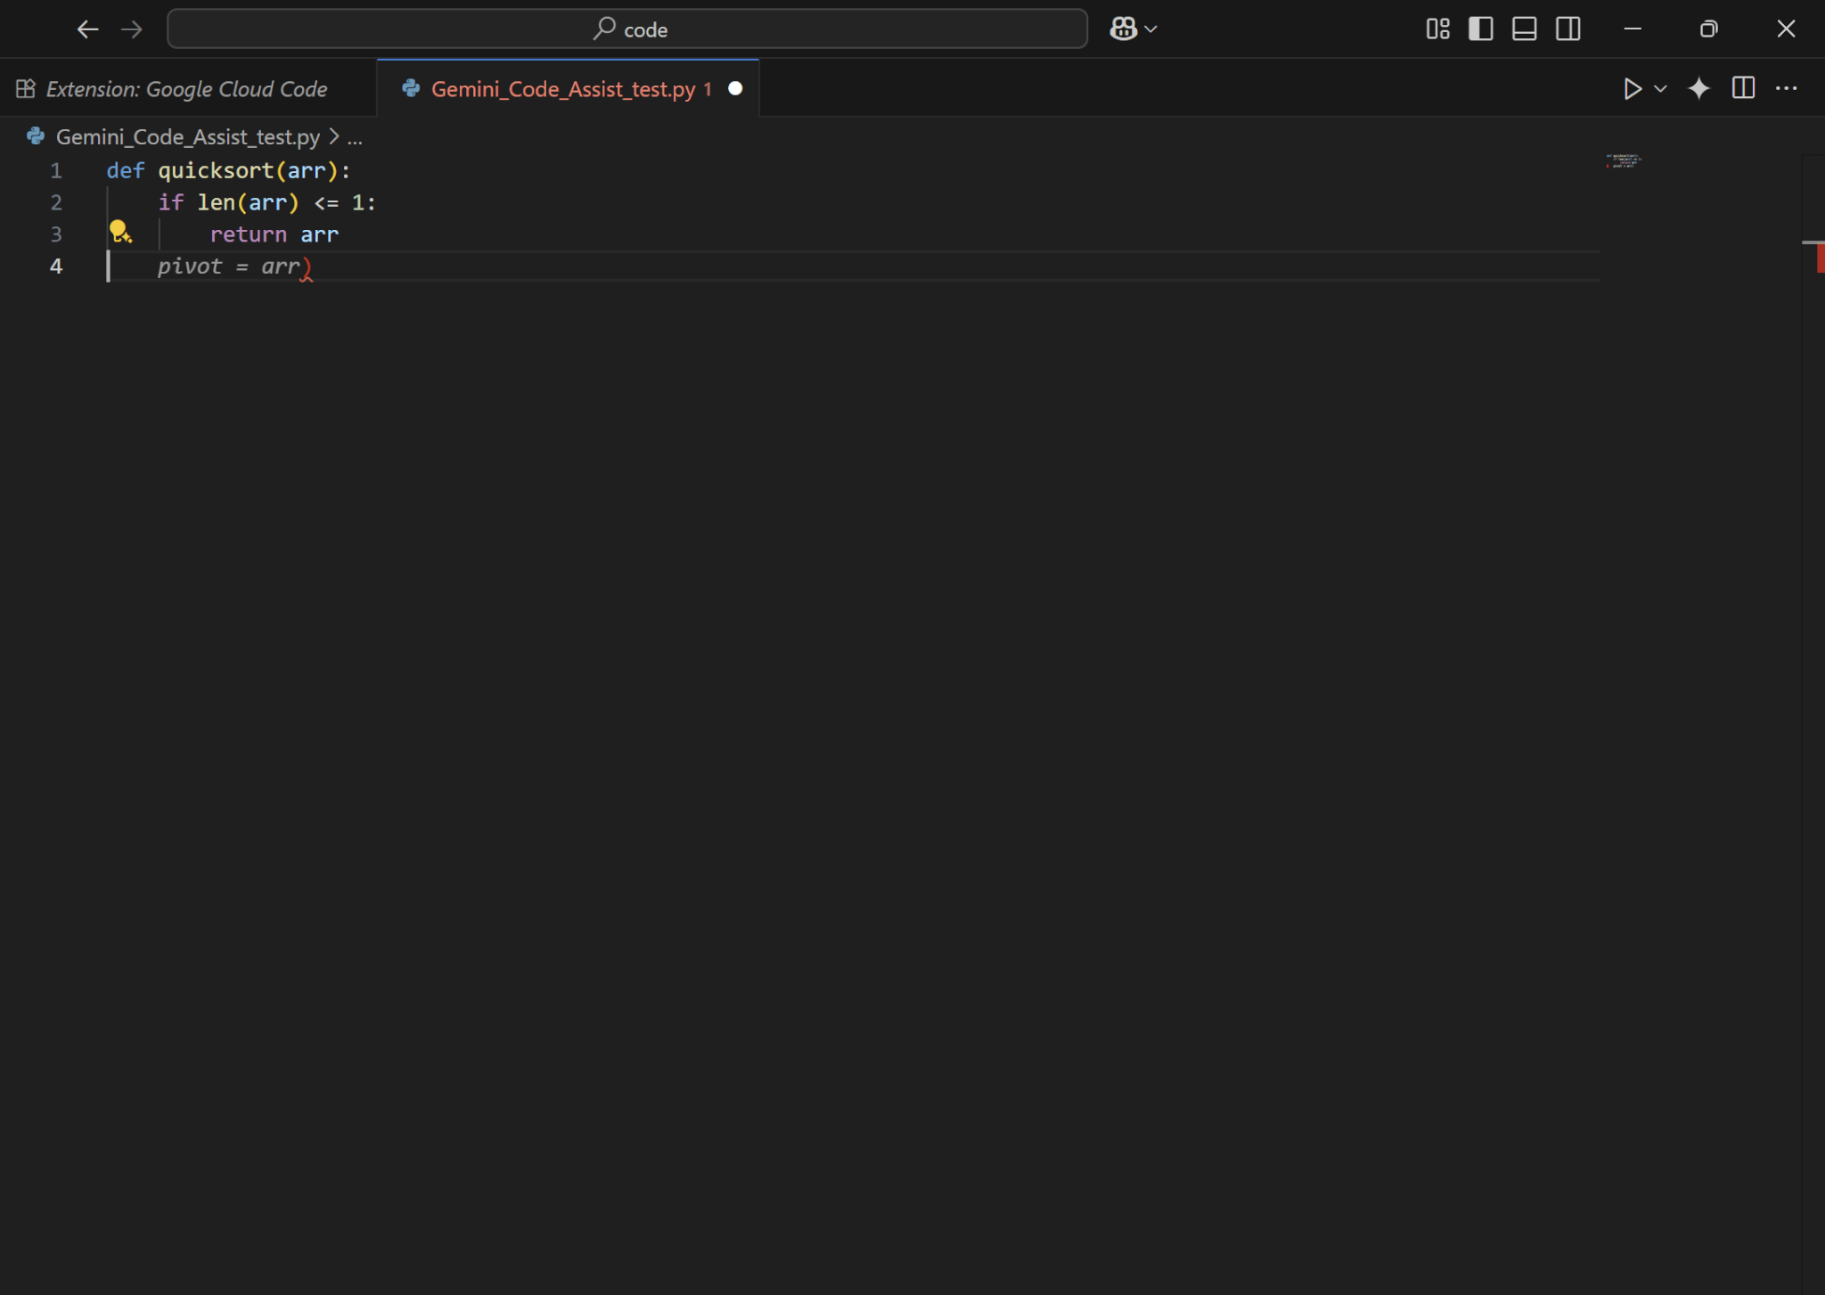Screen dimensions: 1825x1295
Task: Toggle the primary side bar
Action: (x=1481, y=29)
